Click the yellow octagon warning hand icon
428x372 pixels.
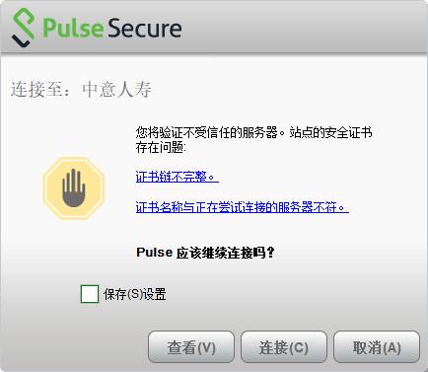point(74,188)
